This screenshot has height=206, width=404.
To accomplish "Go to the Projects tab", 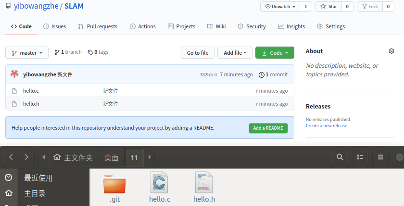I will click(x=182, y=26).
